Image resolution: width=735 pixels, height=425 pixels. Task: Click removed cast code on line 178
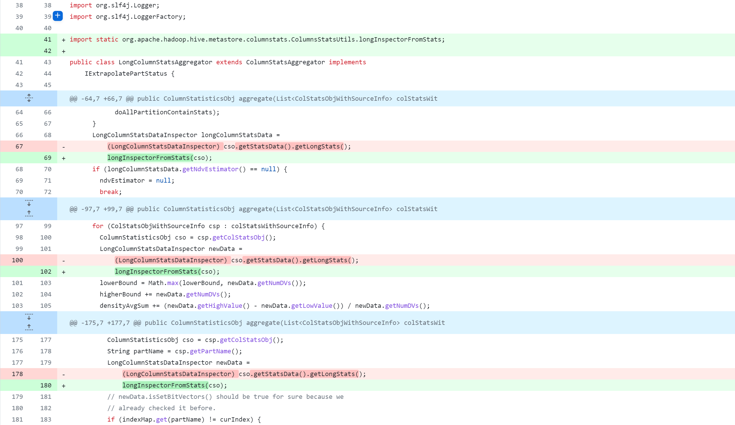pos(244,374)
